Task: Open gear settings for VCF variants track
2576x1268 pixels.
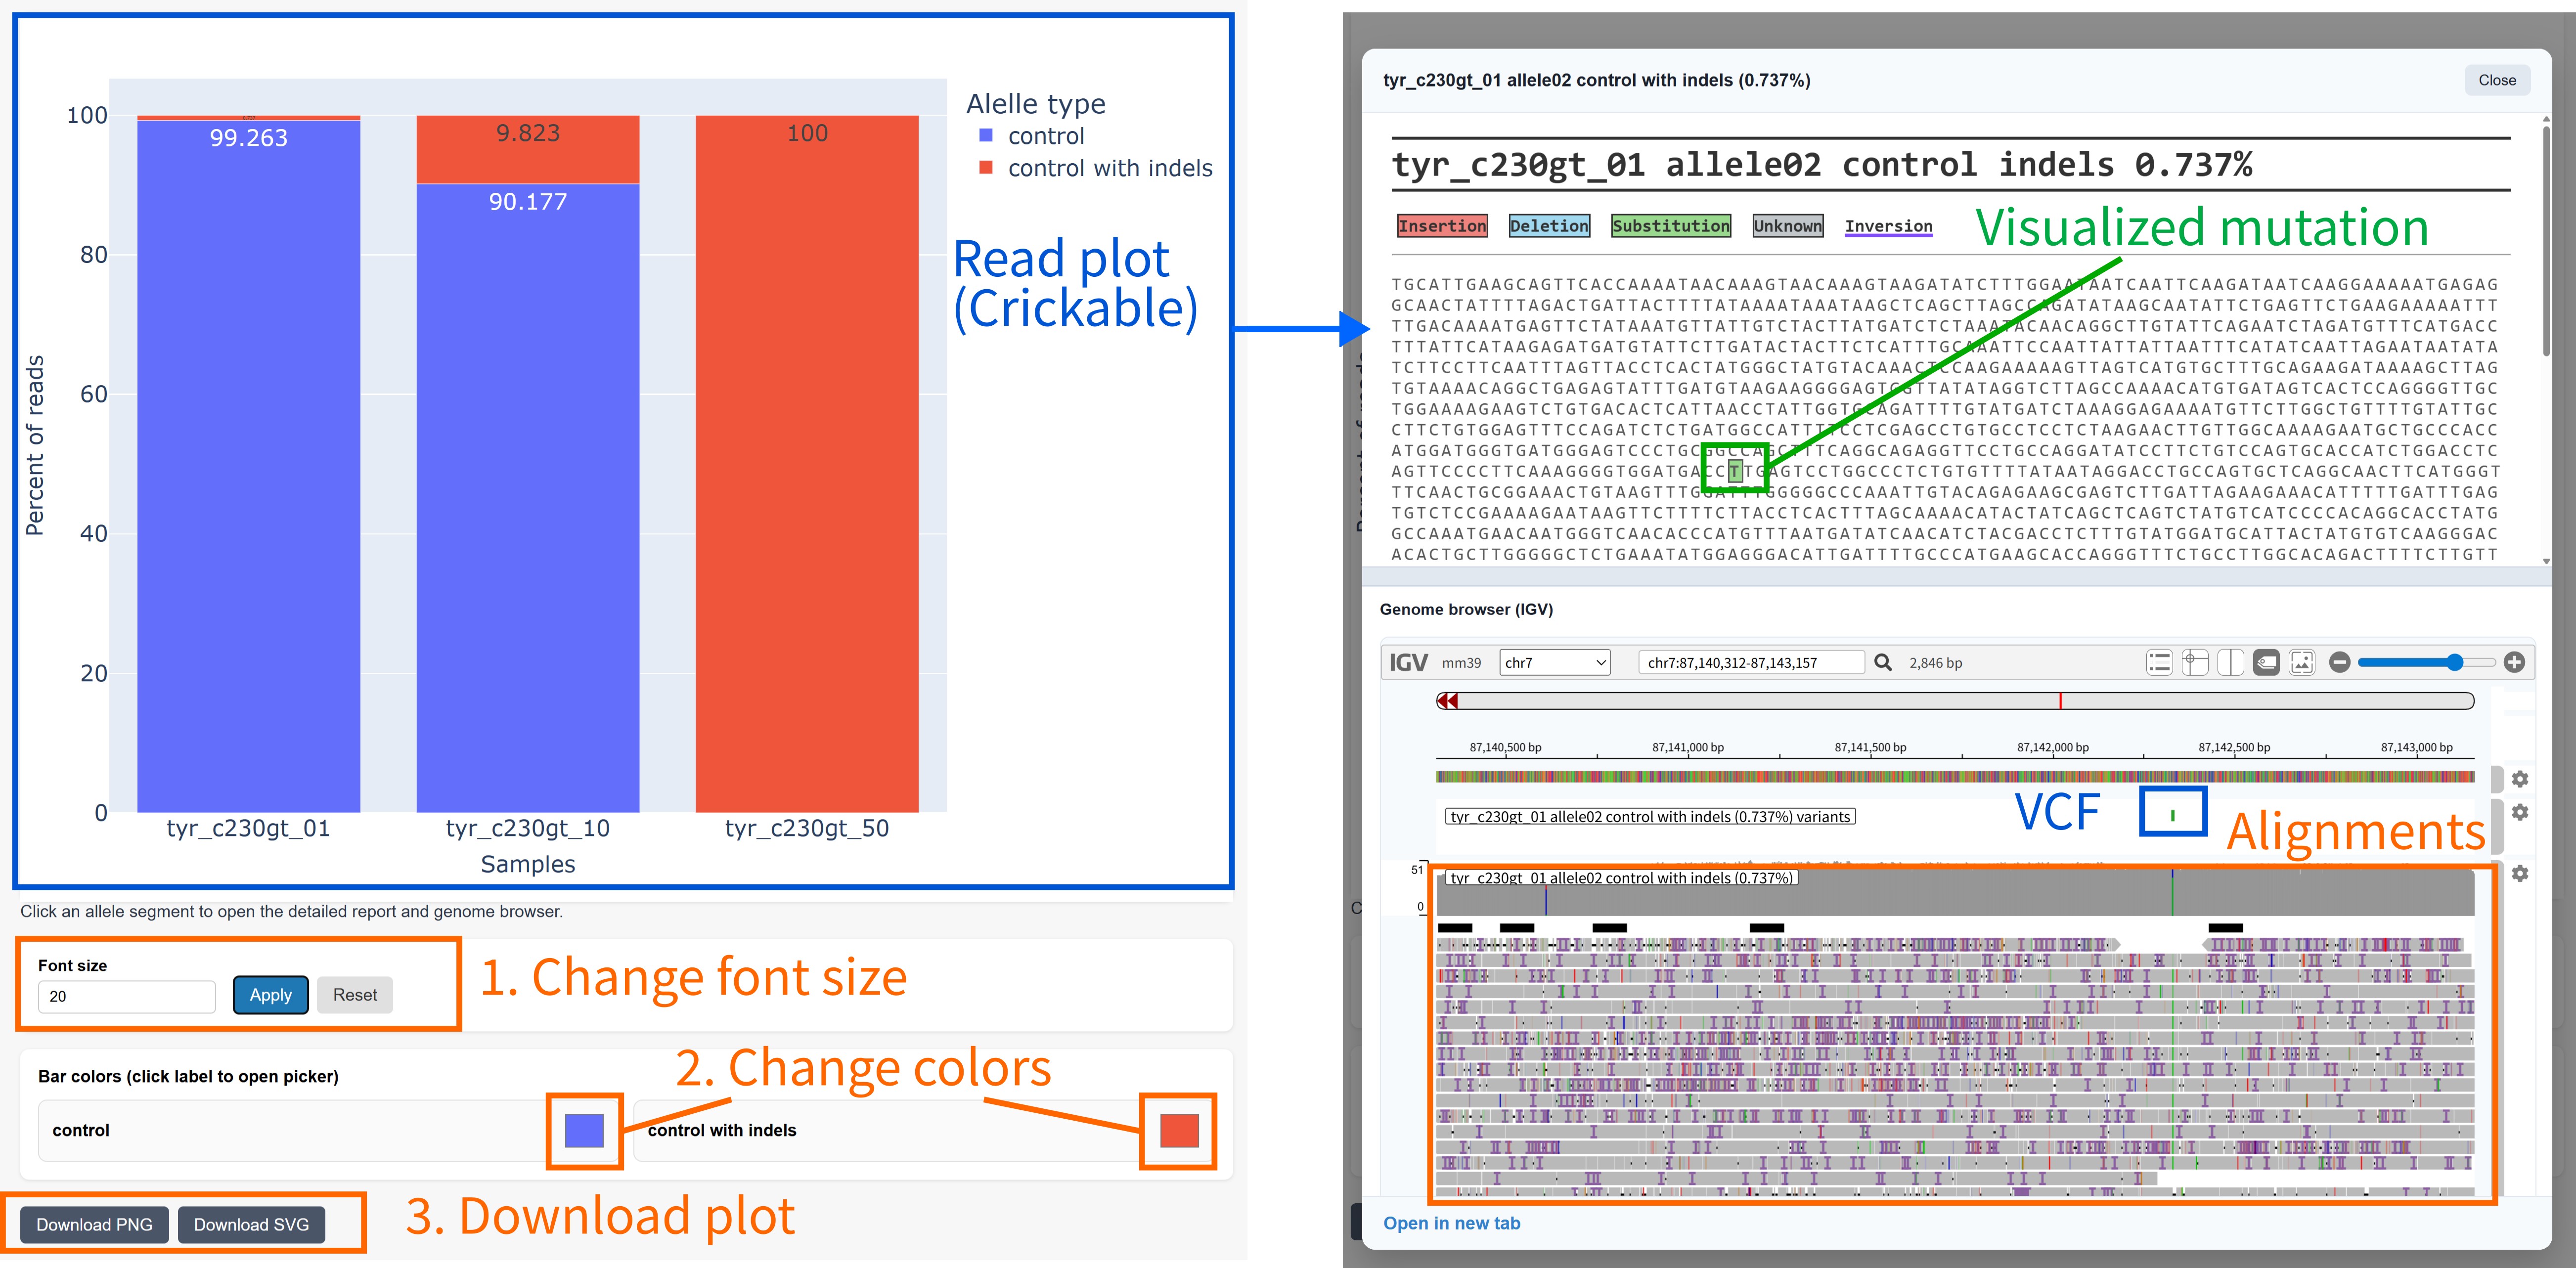Action: pyautogui.click(x=2520, y=812)
